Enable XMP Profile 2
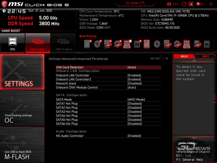This screenshot has height=163, width=217. pos(63,43)
